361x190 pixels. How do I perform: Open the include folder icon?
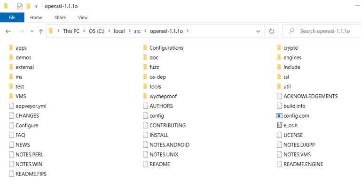coord(279,67)
